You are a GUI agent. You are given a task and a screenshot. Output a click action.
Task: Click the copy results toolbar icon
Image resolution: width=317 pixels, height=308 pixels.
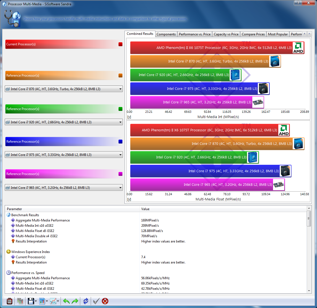[20, 301]
